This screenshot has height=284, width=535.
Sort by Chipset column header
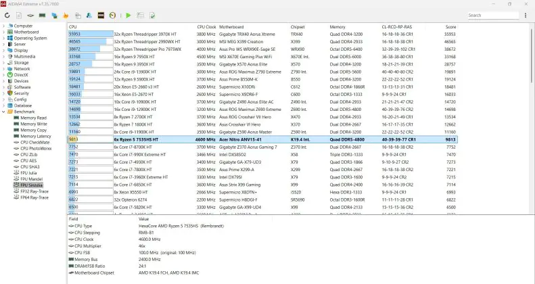tap(298, 27)
